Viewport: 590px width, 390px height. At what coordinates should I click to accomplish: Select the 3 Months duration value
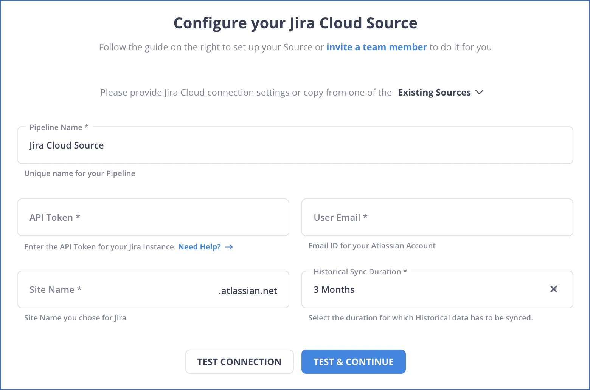pos(334,289)
